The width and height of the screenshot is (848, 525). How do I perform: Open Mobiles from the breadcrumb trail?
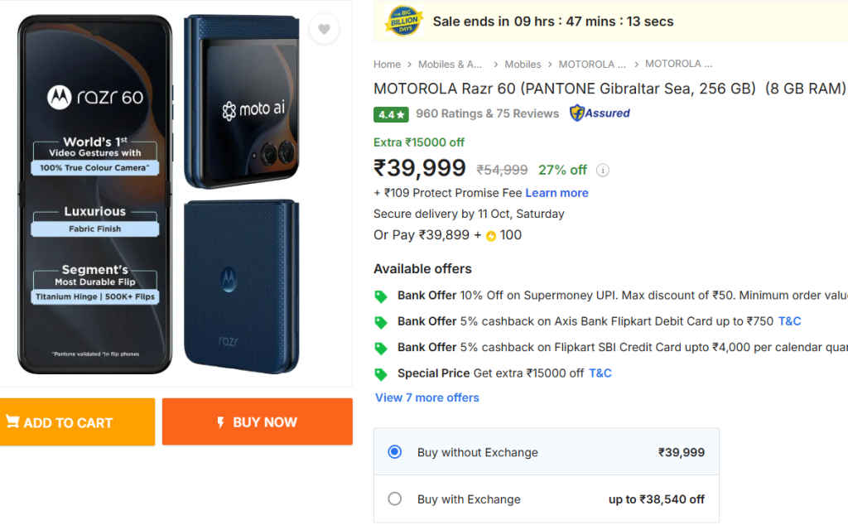(523, 64)
